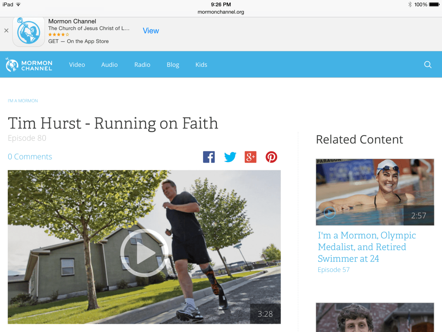
Task: Go to the Blog section
Action: click(x=173, y=65)
